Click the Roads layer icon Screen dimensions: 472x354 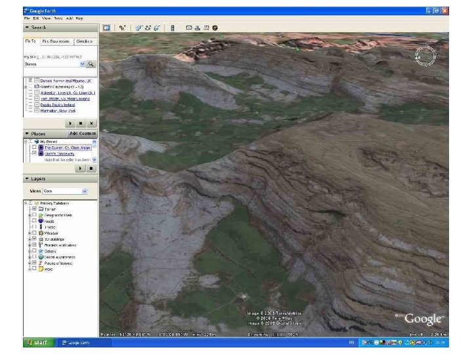[x=41, y=221]
